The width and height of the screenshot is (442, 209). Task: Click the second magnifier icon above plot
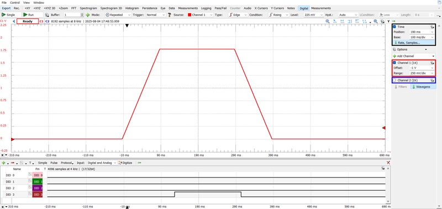[x=376, y=21]
